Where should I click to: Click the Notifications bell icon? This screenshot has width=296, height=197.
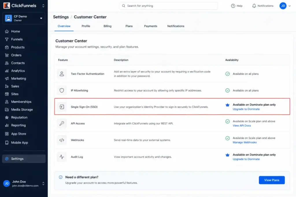(254, 6)
